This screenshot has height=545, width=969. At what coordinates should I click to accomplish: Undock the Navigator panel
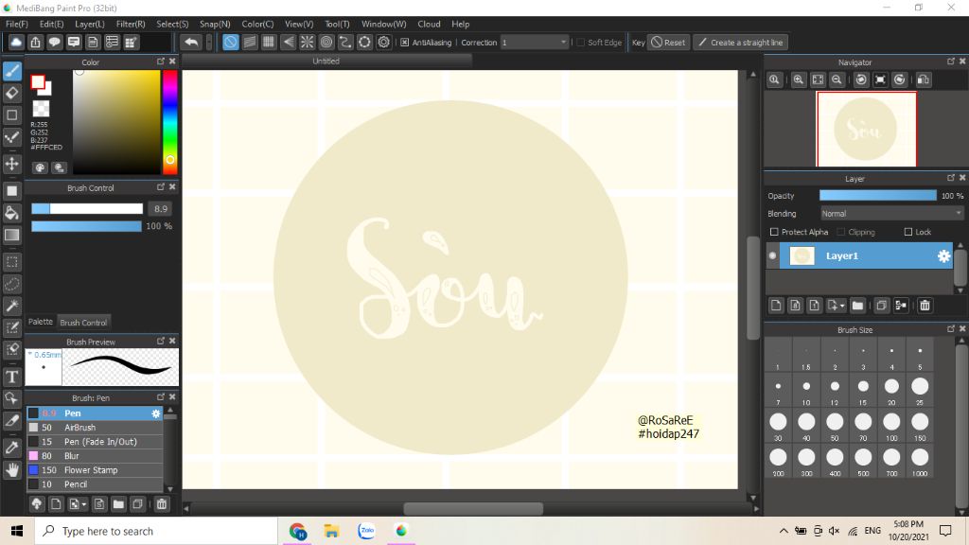click(950, 62)
